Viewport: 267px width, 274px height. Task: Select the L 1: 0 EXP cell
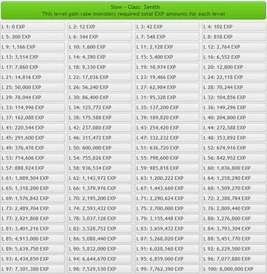coord(33,27)
